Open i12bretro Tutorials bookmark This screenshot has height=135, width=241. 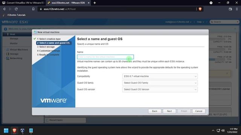(x=14, y=15)
